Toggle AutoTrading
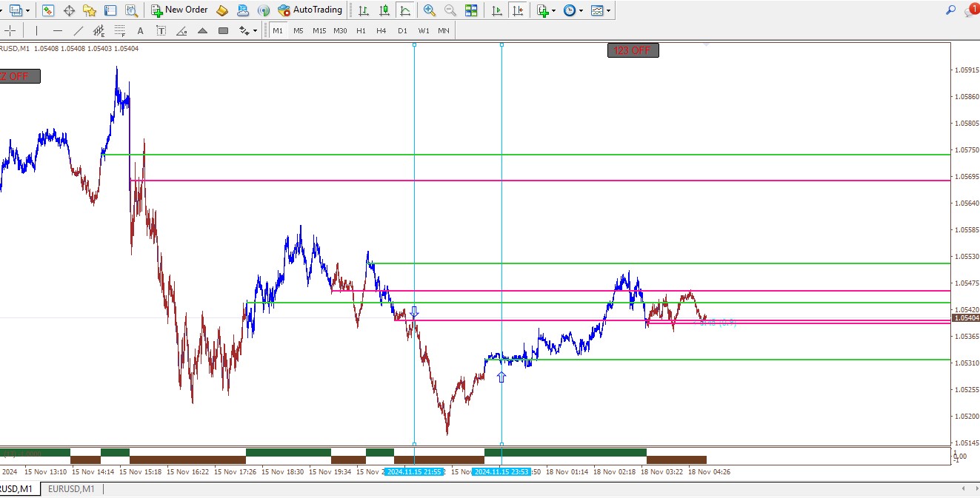This screenshot has height=498, width=980. tap(310, 10)
